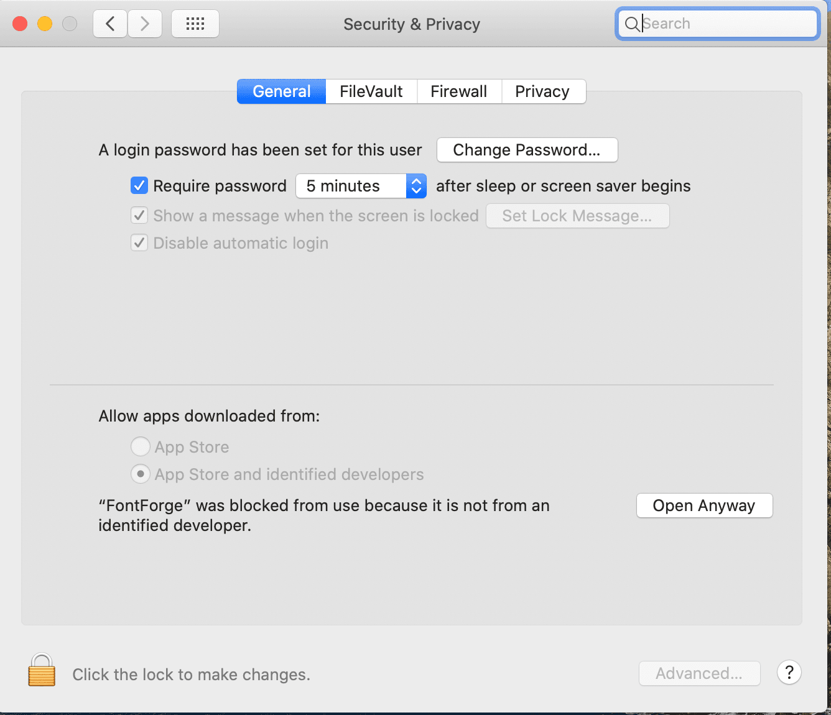Click the Security & Privacy window title
This screenshot has width=831, height=715.
click(x=412, y=24)
